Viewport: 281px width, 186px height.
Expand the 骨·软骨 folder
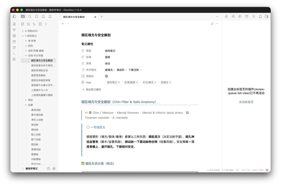[26, 41]
